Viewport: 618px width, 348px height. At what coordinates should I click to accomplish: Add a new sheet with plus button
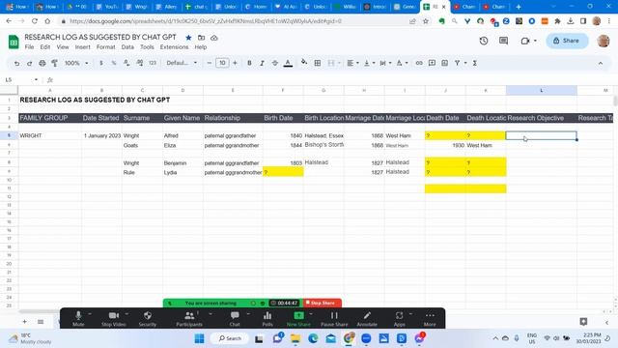(x=24, y=322)
